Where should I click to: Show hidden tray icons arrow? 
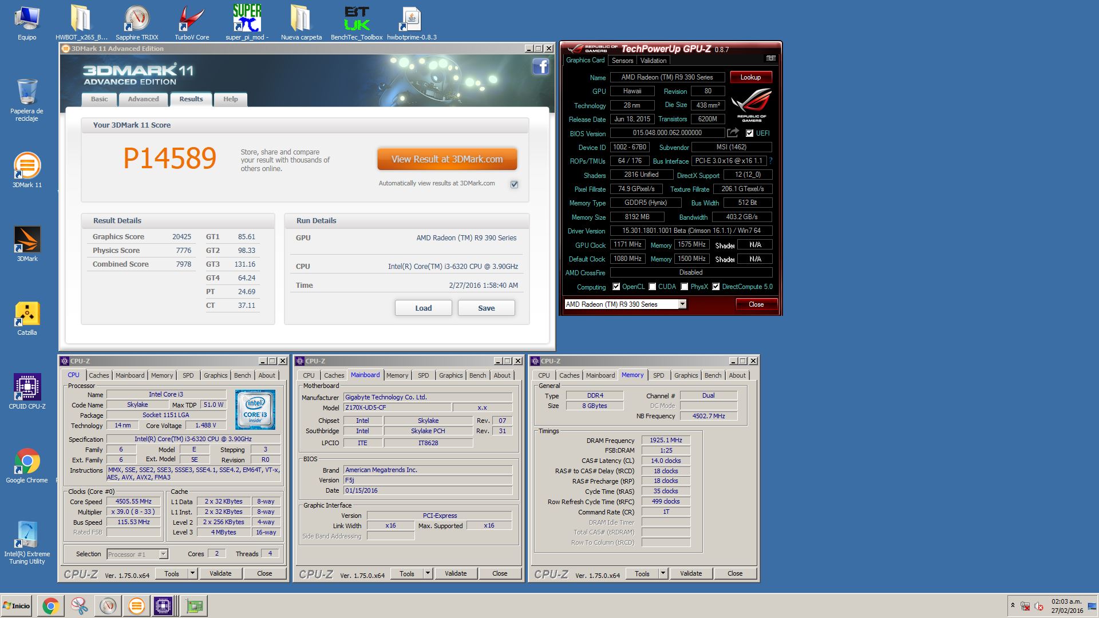coord(1013,606)
